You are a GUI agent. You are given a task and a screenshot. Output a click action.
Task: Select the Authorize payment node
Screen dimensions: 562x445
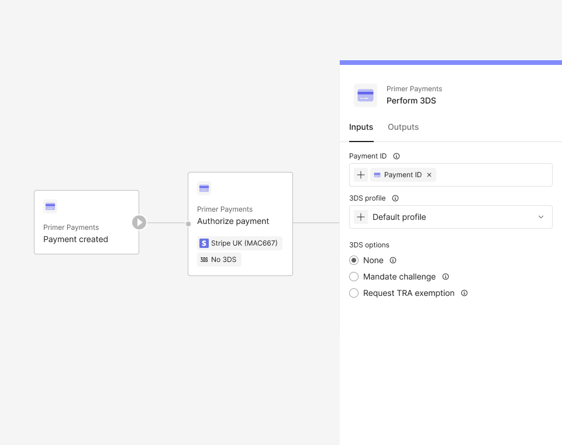(x=240, y=224)
